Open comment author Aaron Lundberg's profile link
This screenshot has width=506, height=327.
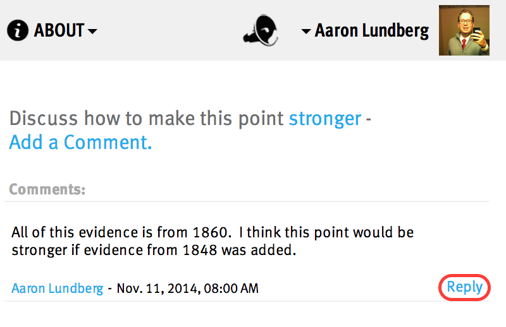pyautogui.click(x=58, y=288)
